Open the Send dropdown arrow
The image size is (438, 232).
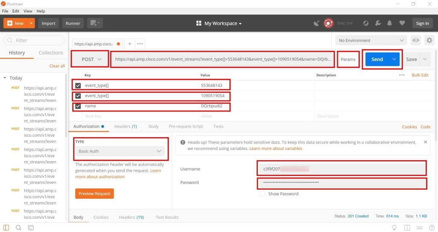[x=394, y=59]
